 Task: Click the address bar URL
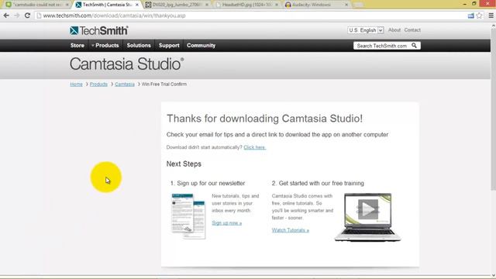(x=114, y=15)
